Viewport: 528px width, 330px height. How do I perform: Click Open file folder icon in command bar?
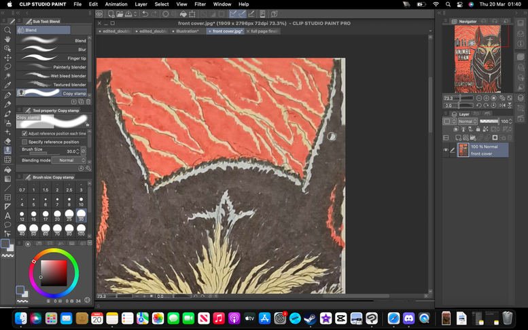pyautogui.click(x=120, y=14)
